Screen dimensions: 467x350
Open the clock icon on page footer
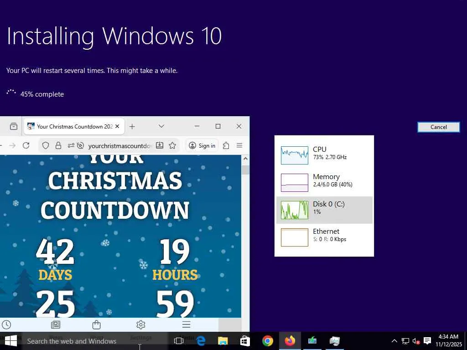(x=6, y=324)
